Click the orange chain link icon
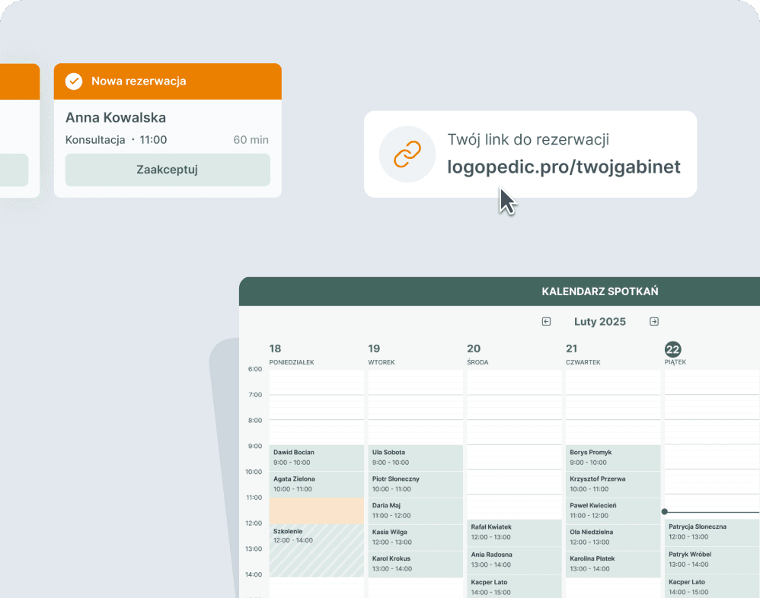The width and height of the screenshot is (760, 598). pyautogui.click(x=407, y=154)
